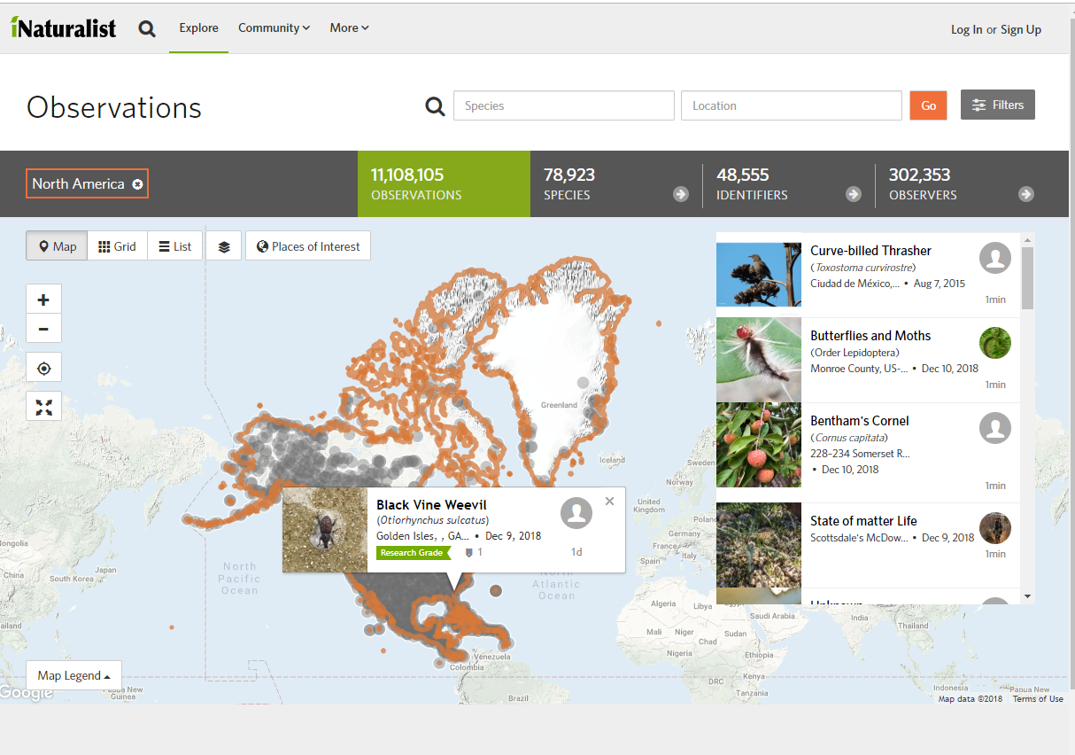
Task: Expand the More dropdown menu
Action: [x=349, y=28]
